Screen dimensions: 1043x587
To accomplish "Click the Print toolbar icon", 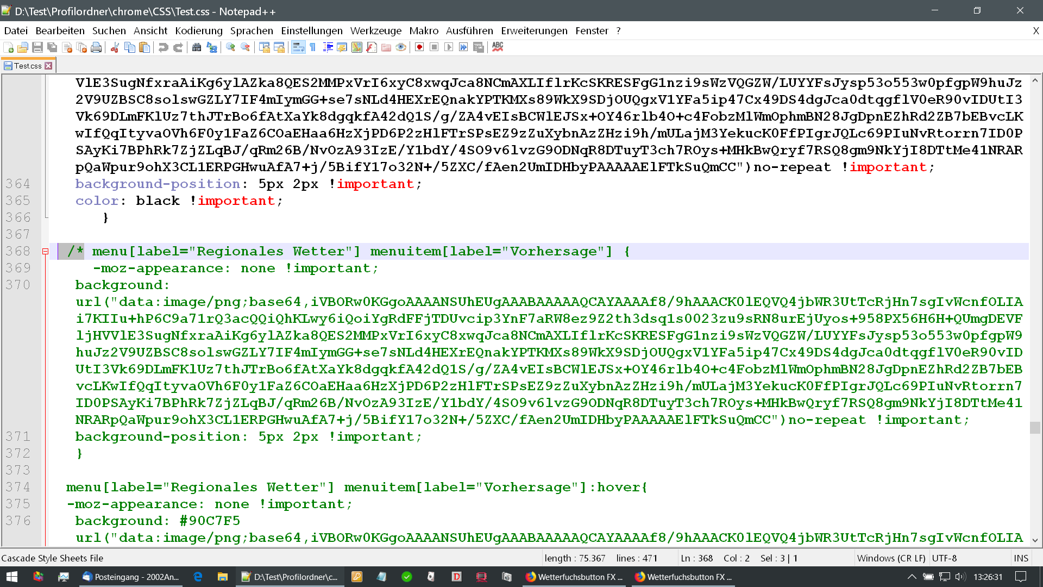I will pos(96,48).
